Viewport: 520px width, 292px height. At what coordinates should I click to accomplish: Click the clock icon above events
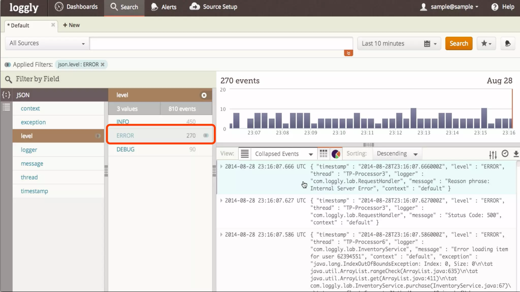click(x=505, y=154)
